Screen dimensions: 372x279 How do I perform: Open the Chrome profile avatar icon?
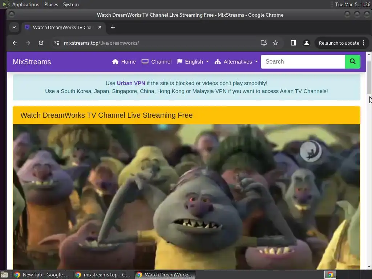(307, 43)
